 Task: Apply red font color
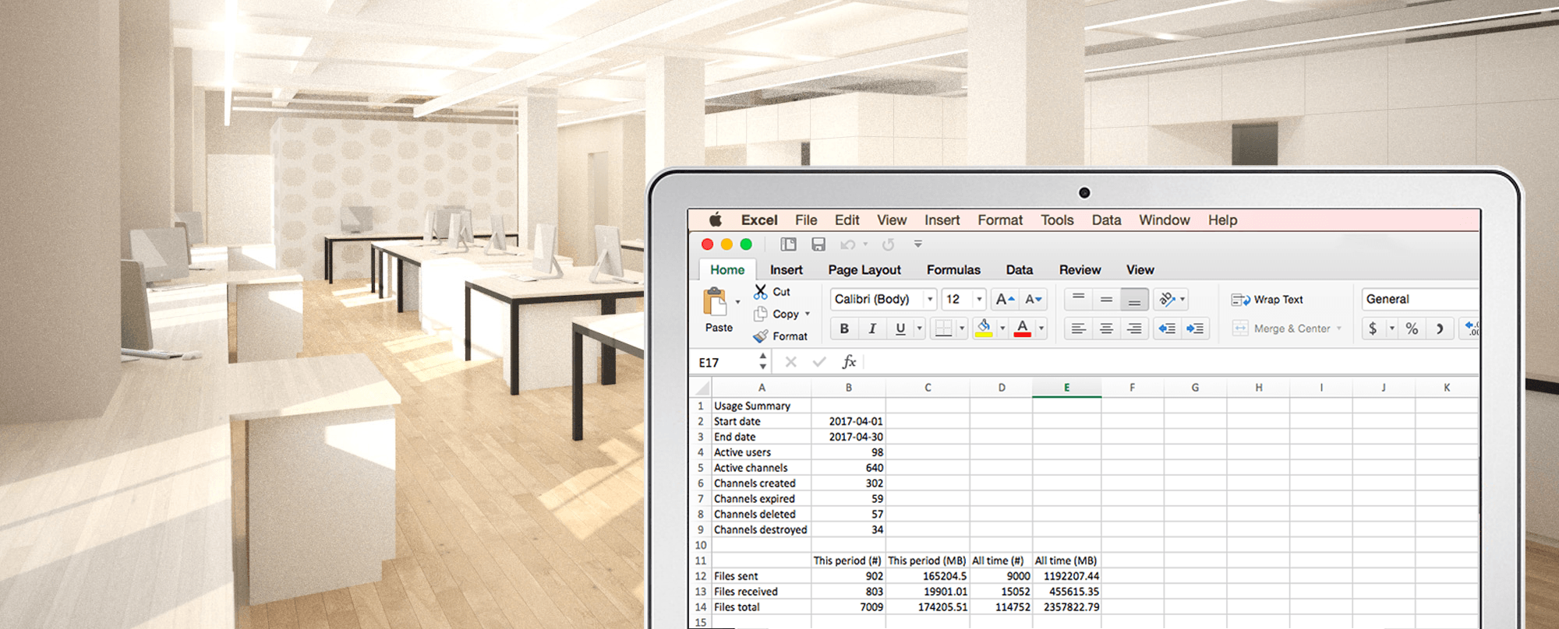(x=1023, y=329)
